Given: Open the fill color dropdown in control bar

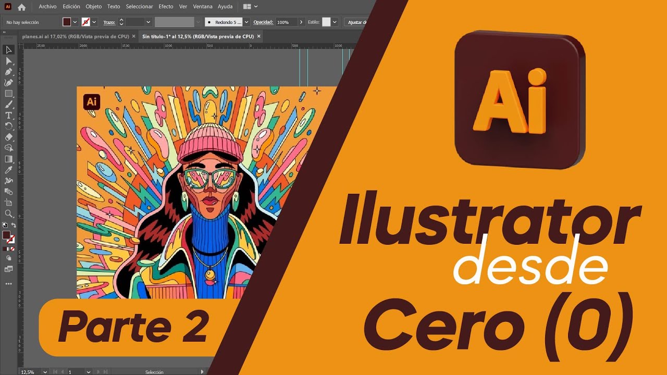Looking at the screenshot, I should (x=75, y=22).
